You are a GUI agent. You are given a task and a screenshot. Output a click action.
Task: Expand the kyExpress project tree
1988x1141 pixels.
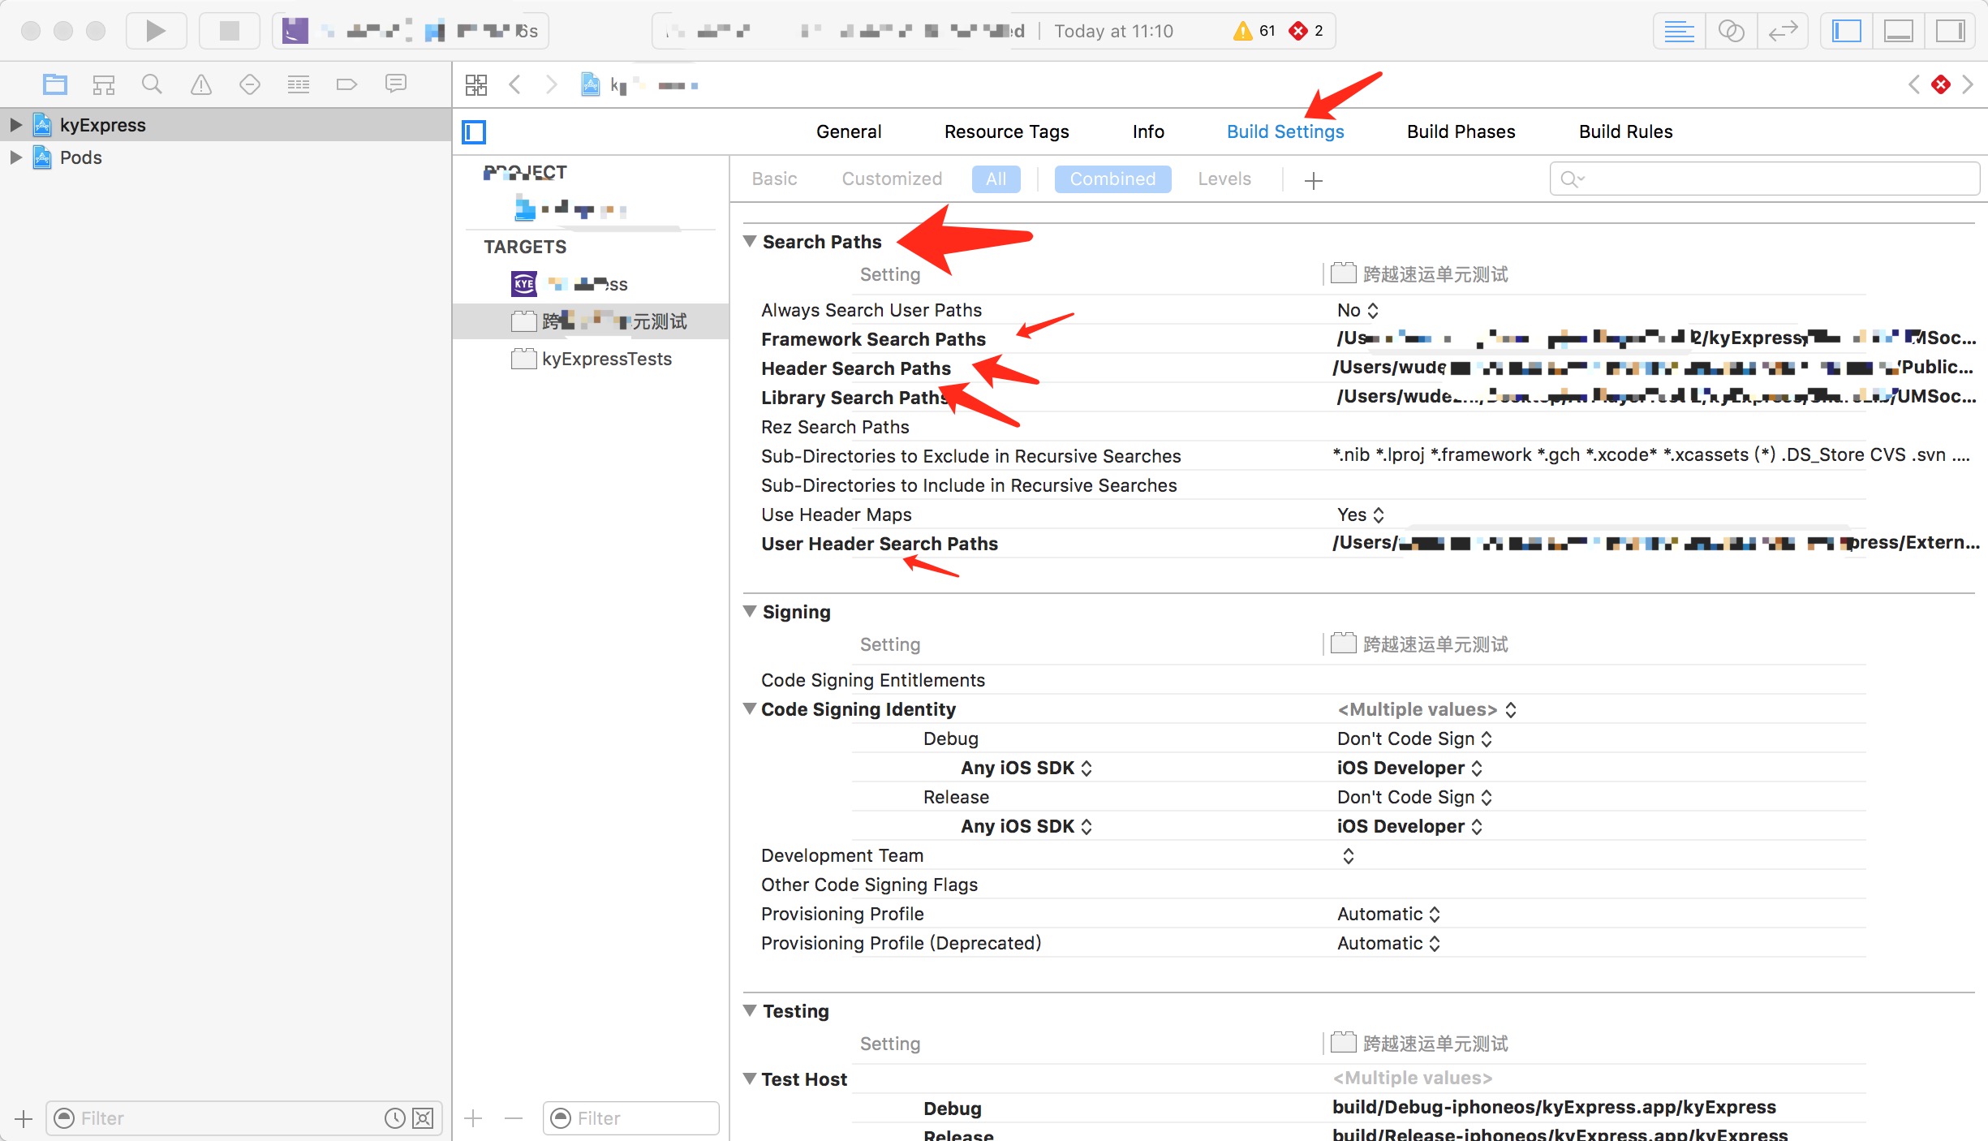15,125
